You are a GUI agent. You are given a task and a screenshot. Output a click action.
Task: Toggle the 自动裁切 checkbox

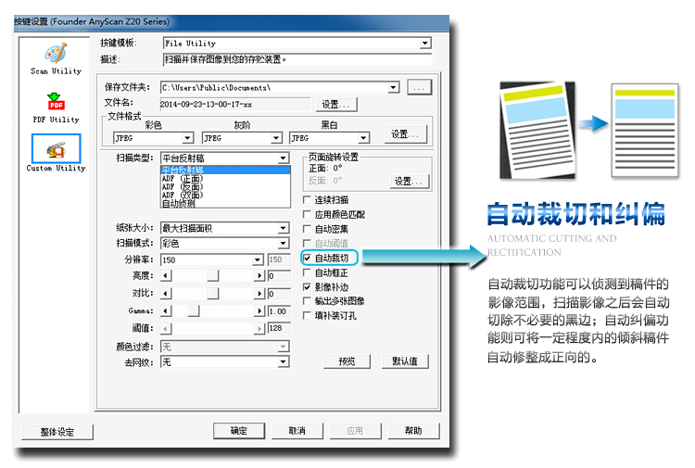(309, 259)
